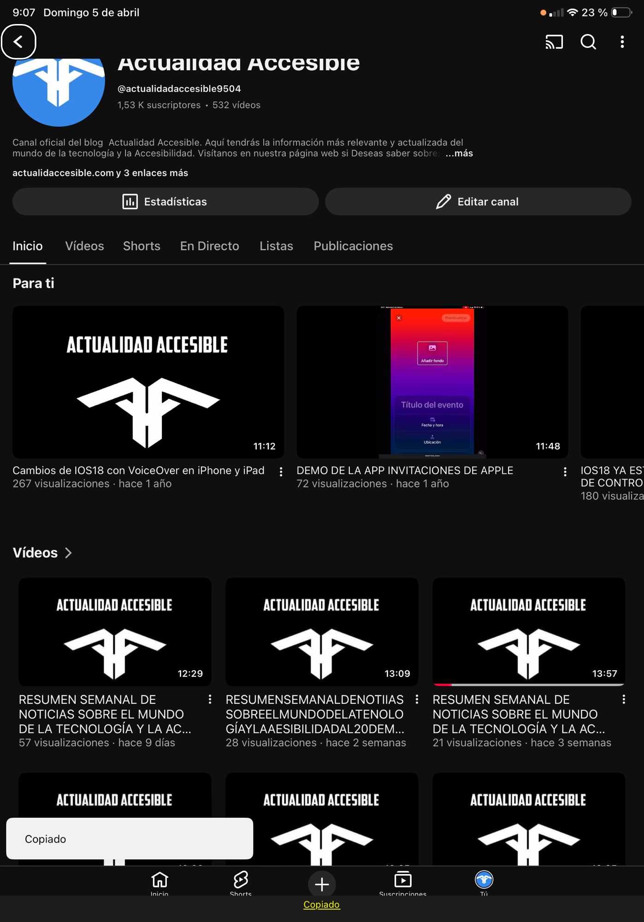Open the search magnifier icon
The width and height of the screenshot is (644, 922).
coord(588,42)
